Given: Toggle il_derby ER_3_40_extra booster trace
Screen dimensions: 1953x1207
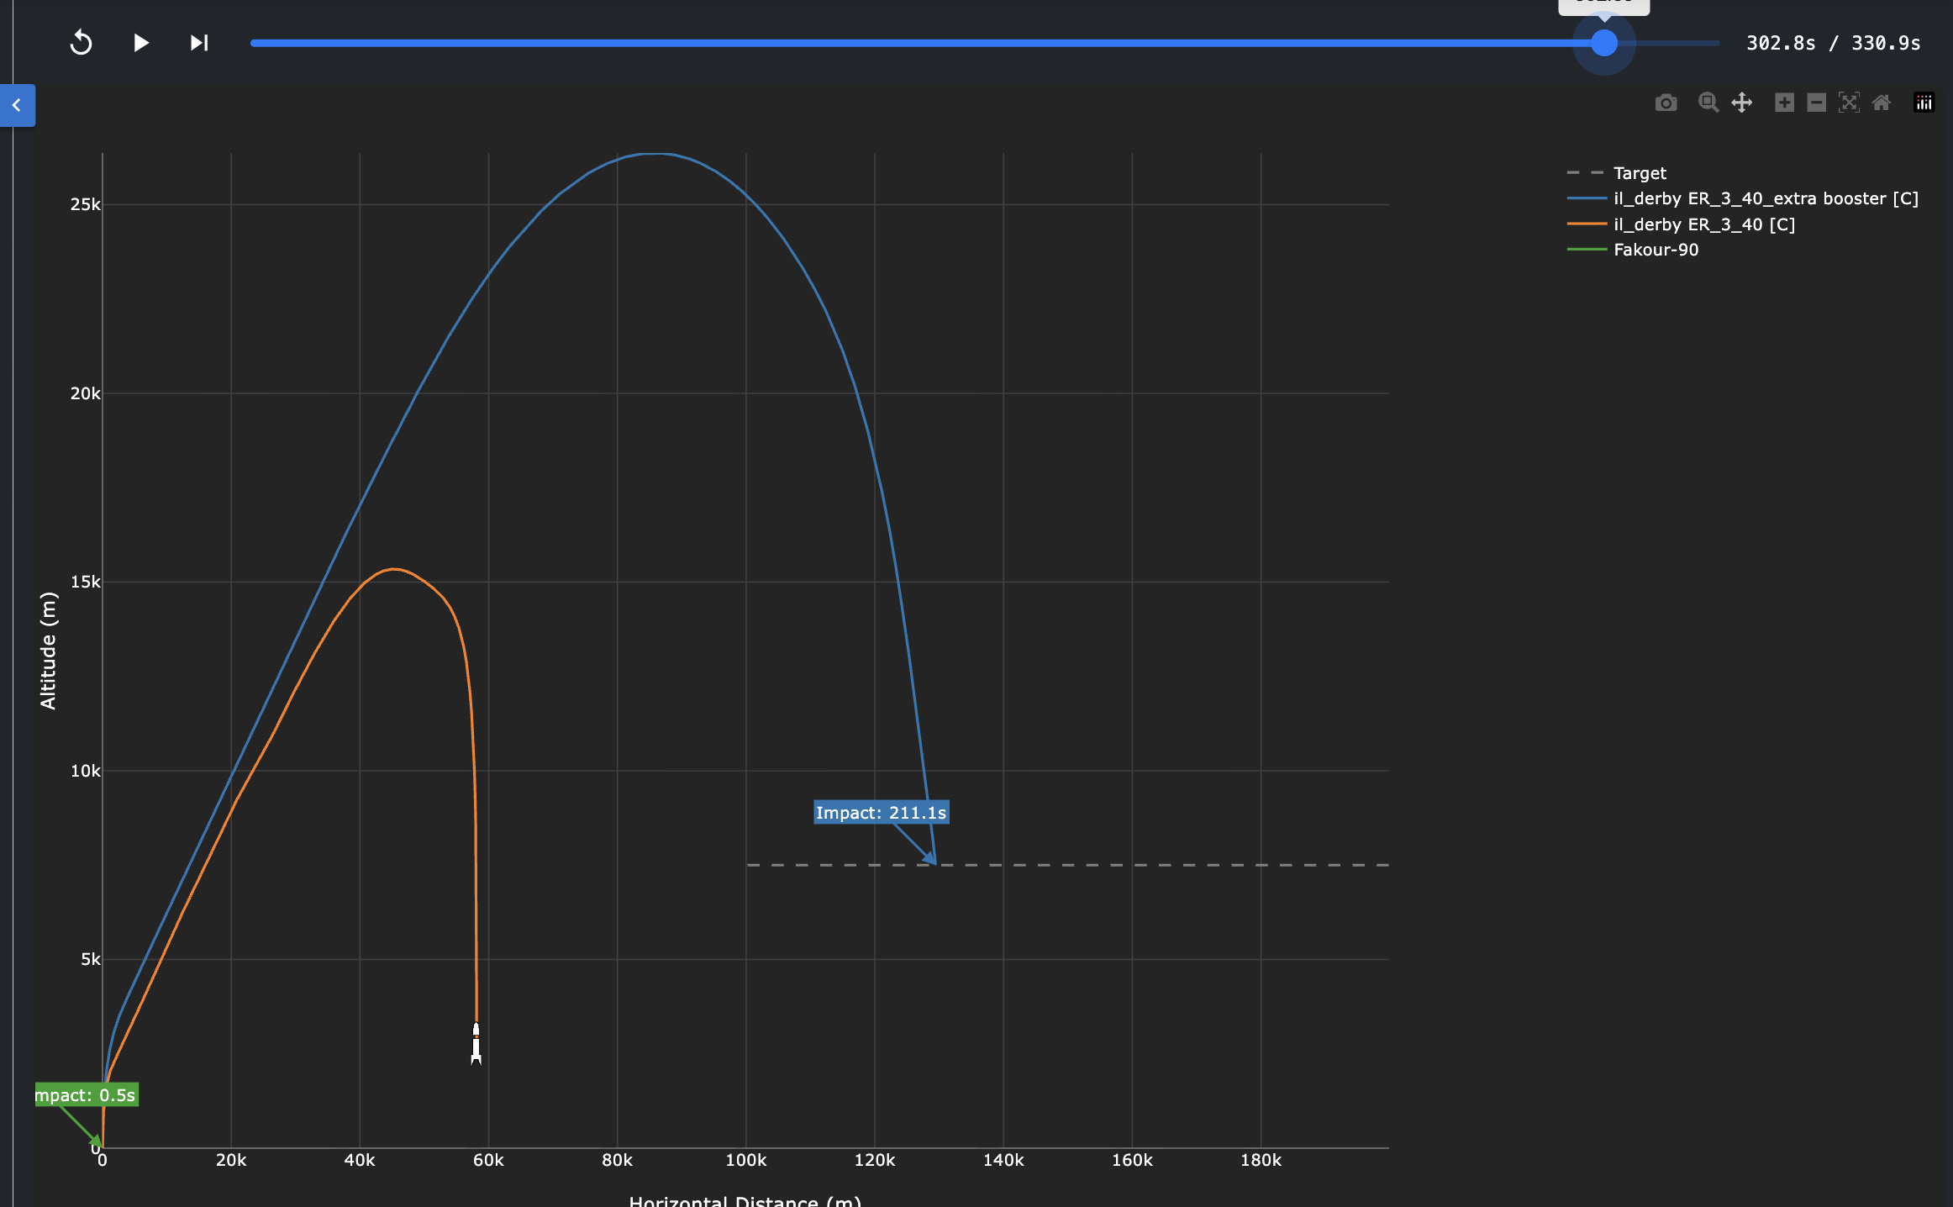Looking at the screenshot, I should click(1765, 198).
